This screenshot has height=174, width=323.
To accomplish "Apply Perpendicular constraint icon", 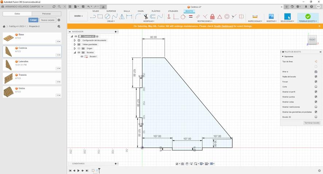I will coord(205,16).
